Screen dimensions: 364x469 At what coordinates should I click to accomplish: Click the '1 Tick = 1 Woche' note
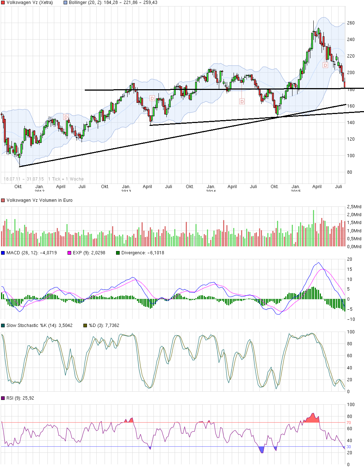coord(66,179)
